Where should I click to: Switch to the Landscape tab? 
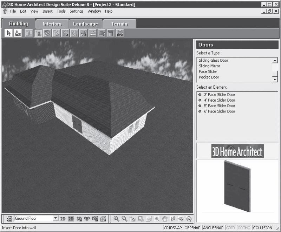tap(86, 24)
